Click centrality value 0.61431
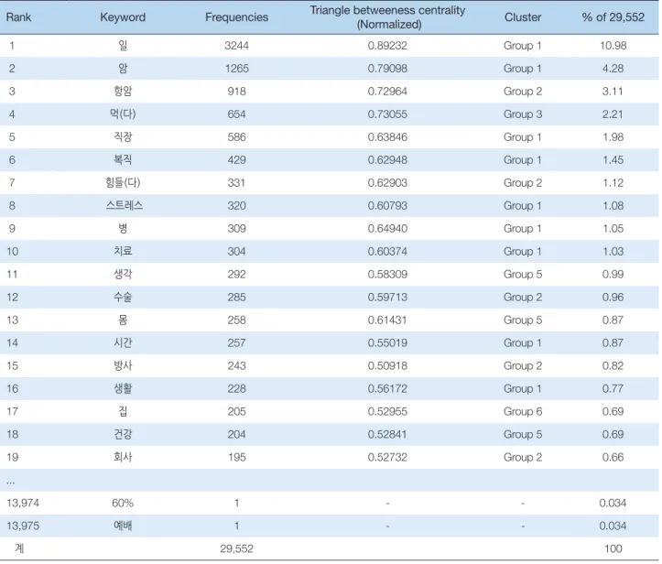Image resolution: width=662 pixels, height=564 pixels. coord(387,320)
